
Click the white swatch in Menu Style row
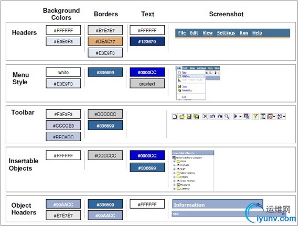click(63, 72)
